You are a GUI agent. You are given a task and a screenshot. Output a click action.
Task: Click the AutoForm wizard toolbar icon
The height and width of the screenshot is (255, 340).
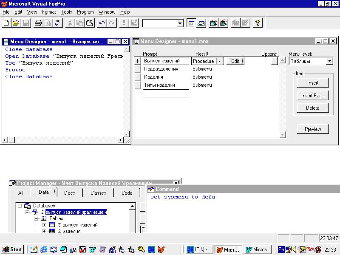[x=235, y=23]
